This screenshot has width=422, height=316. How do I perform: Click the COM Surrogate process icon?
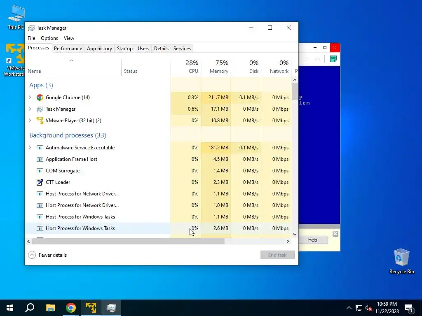[40, 171]
